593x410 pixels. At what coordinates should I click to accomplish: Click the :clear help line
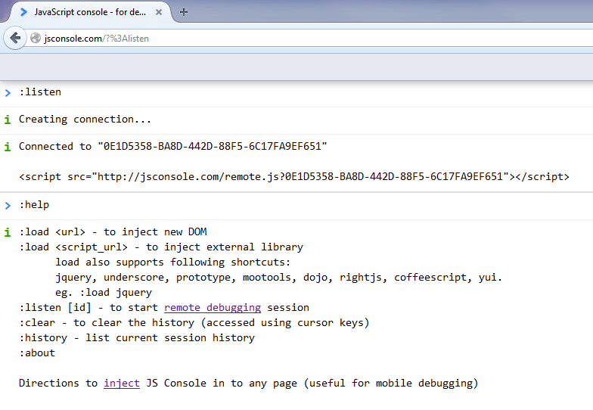click(194, 323)
